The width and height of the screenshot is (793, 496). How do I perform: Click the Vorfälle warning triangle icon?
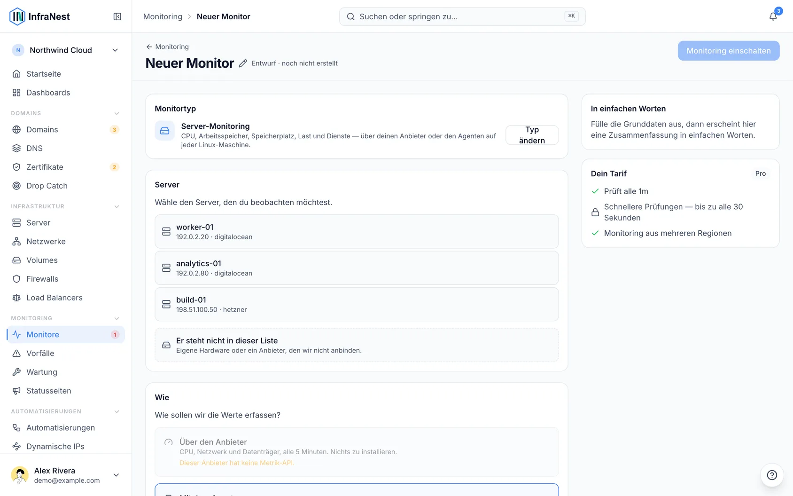pyautogui.click(x=16, y=353)
